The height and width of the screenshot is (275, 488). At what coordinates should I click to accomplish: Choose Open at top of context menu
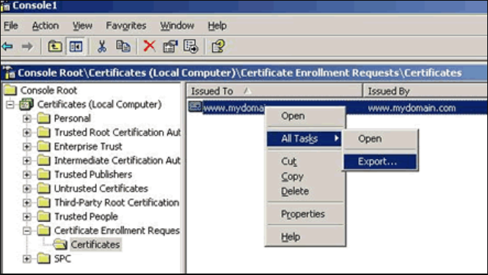[x=305, y=116]
